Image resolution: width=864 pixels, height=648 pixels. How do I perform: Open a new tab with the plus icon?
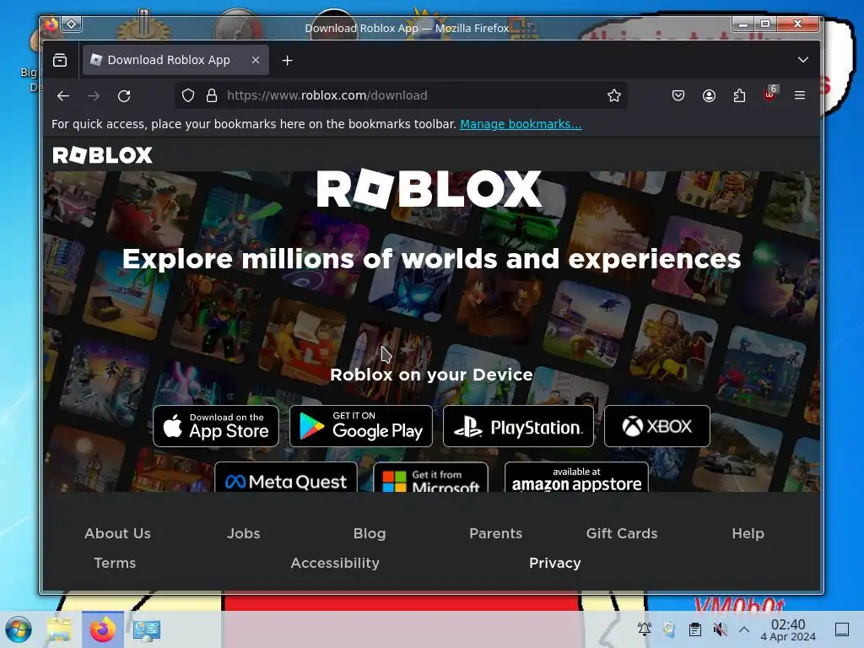tap(287, 61)
